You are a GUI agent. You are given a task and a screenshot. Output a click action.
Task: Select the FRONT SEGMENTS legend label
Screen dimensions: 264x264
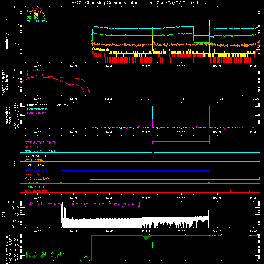point(45,253)
